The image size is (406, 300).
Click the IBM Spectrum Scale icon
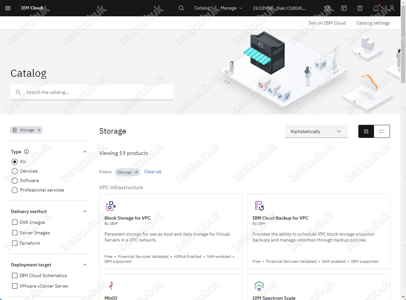tap(259, 286)
